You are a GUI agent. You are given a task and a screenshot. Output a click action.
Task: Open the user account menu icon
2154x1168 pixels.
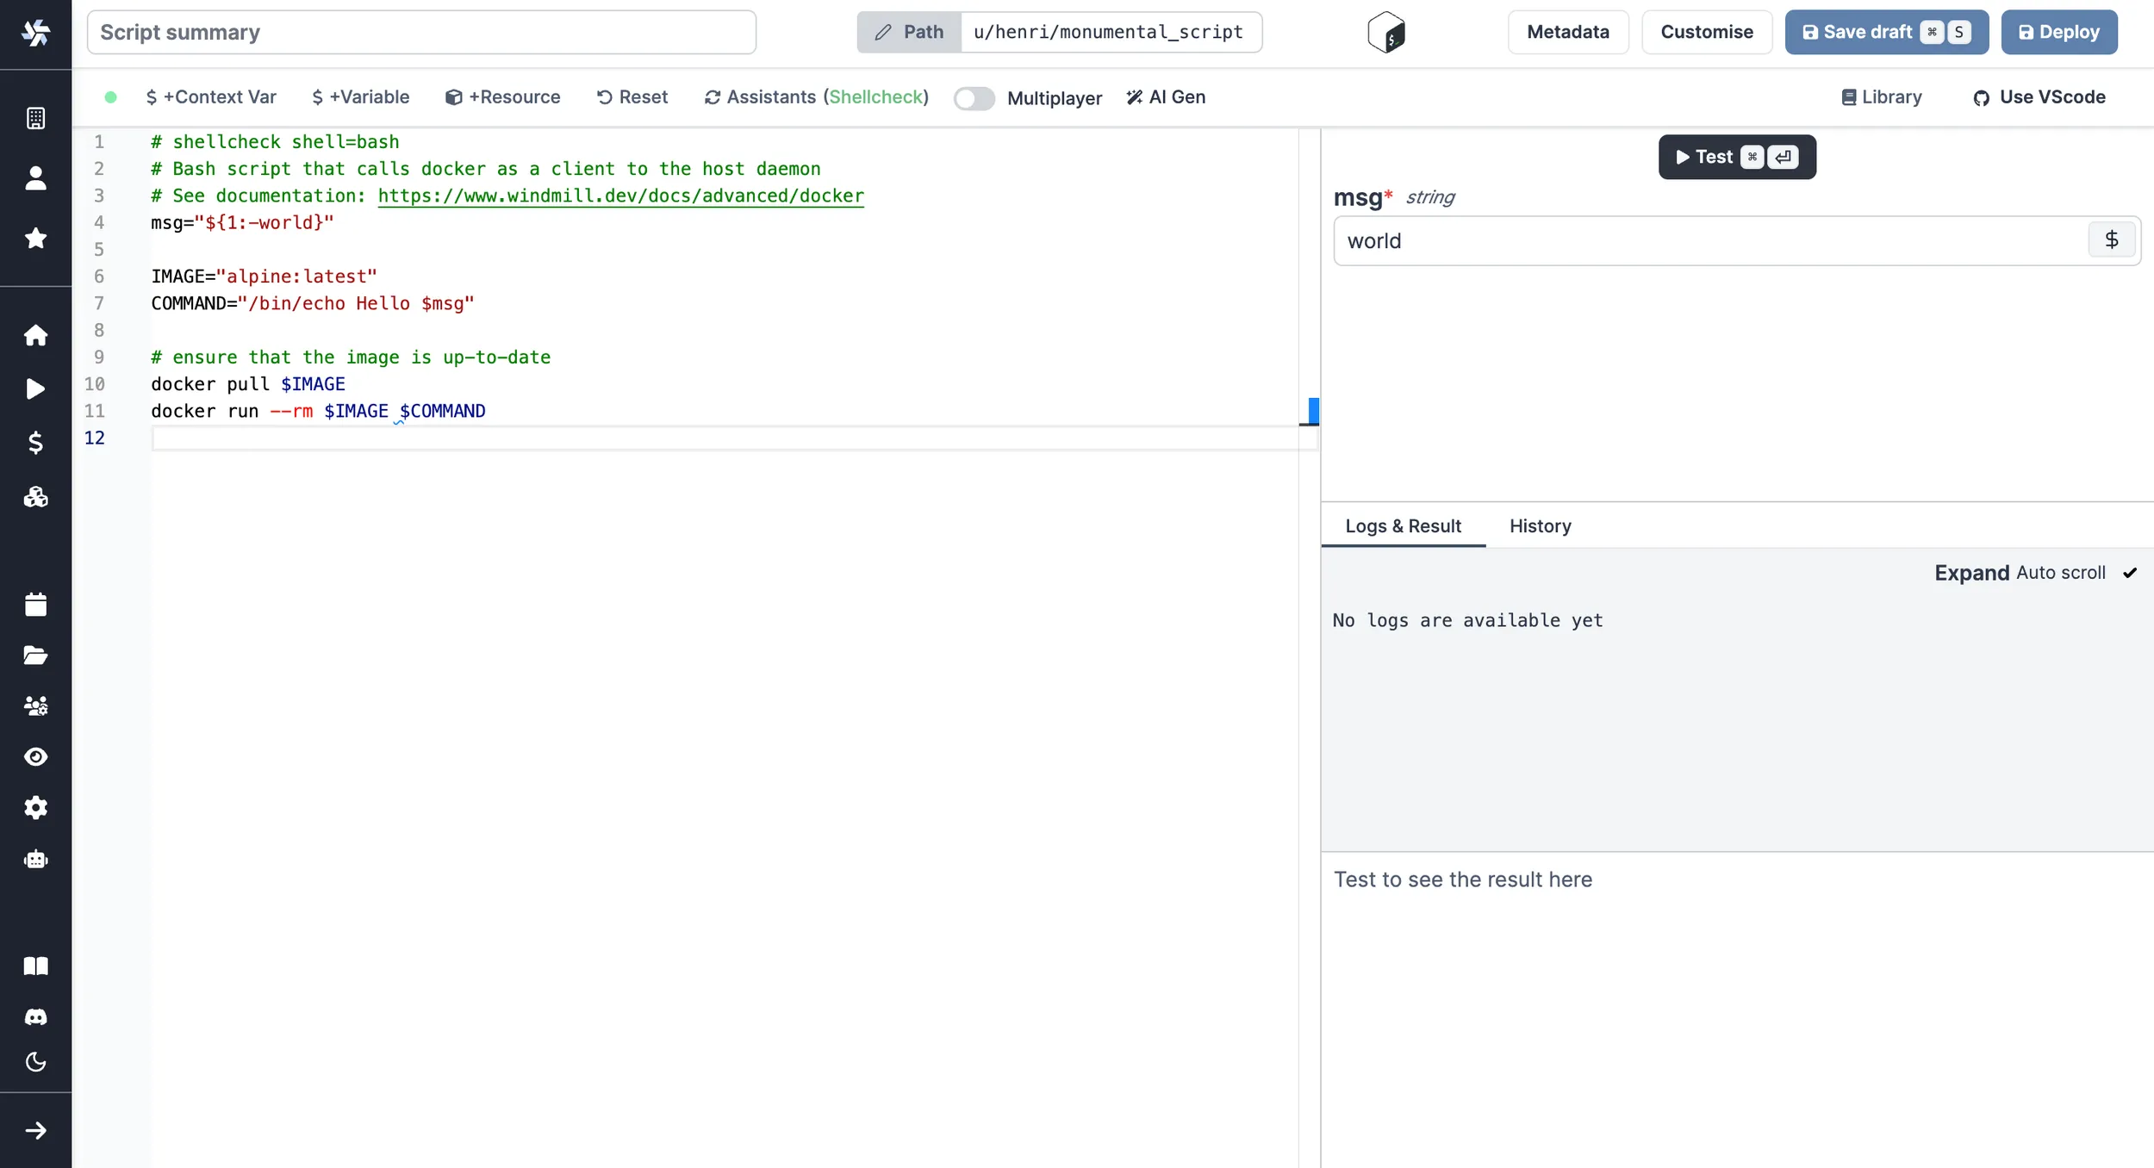point(35,178)
